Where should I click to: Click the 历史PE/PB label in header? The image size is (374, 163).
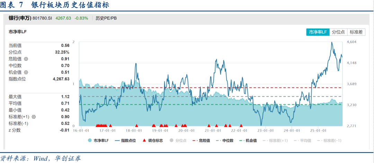[106, 18]
